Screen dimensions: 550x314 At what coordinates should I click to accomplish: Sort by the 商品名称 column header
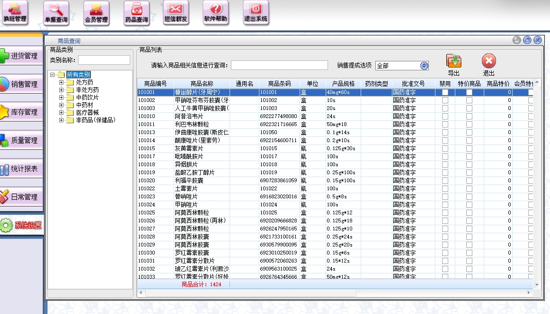[x=202, y=84]
